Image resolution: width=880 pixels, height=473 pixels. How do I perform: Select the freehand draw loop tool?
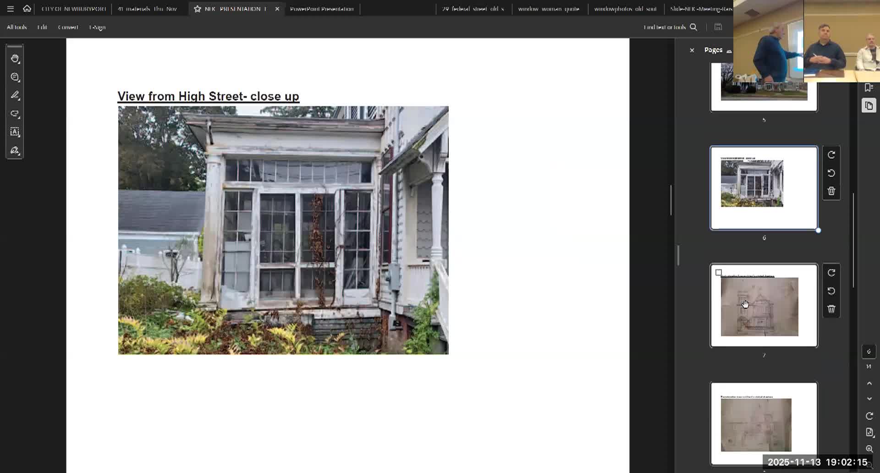pyautogui.click(x=15, y=114)
